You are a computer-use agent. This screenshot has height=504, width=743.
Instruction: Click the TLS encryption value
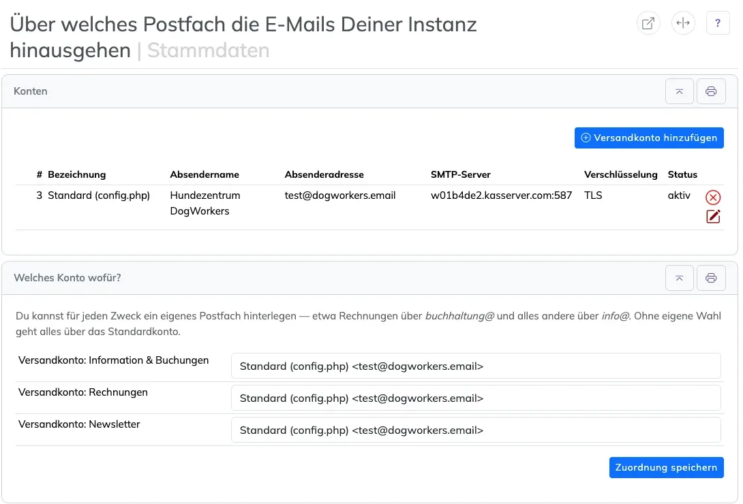593,195
